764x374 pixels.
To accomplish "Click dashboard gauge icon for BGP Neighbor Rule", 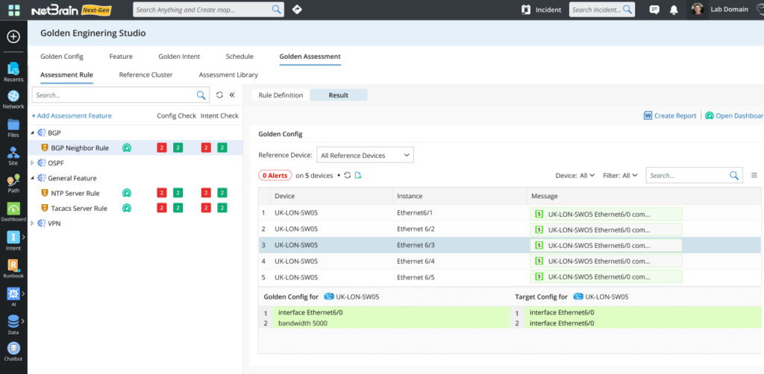I will coord(127,148).
